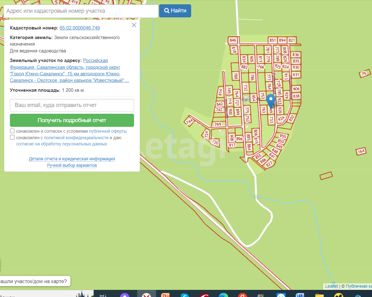Click the blue location marker on map
Viewport: 372px width, 297px height.
[x=271, y=100]
